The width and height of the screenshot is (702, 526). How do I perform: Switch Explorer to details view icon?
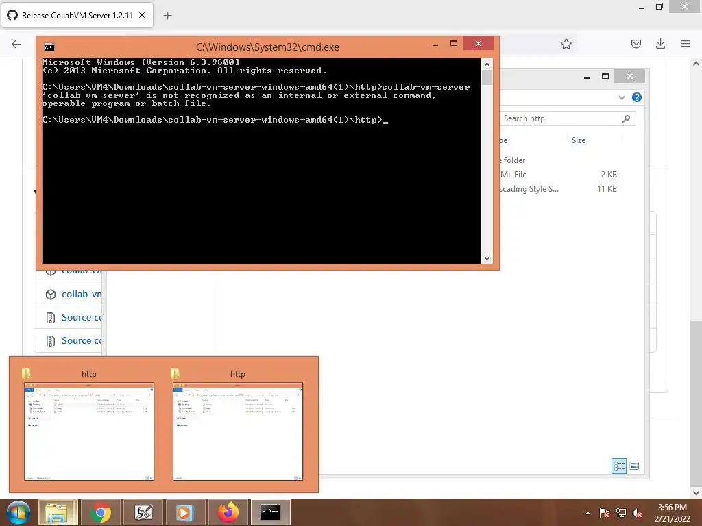pyautogui.click(x=619, y=466)
